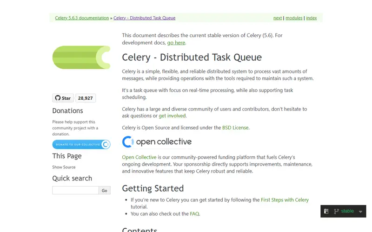Open the modules index link
372x232 pixels.
[x=294, y=18]
